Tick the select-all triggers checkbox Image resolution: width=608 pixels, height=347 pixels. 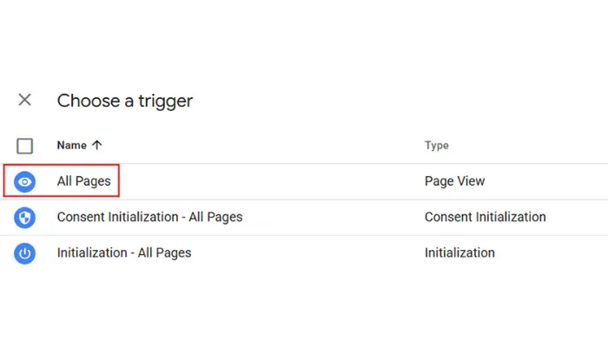25,146
